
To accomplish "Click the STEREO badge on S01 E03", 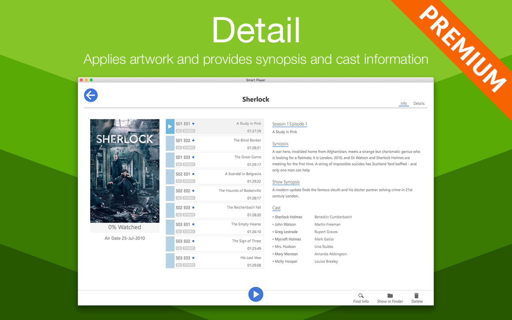I will [189, 164].
